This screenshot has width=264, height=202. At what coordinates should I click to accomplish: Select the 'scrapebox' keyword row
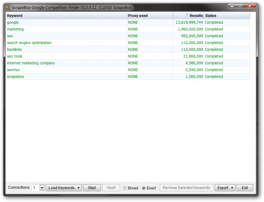(x=128, y=76)
